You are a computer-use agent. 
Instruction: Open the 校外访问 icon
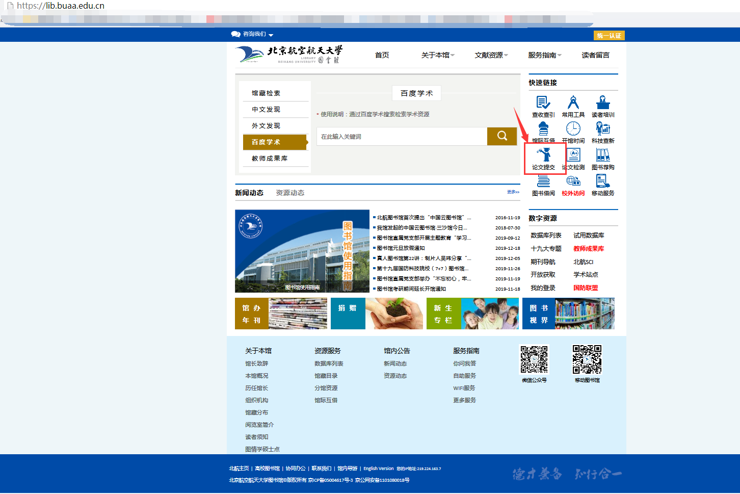coord(573,182)
